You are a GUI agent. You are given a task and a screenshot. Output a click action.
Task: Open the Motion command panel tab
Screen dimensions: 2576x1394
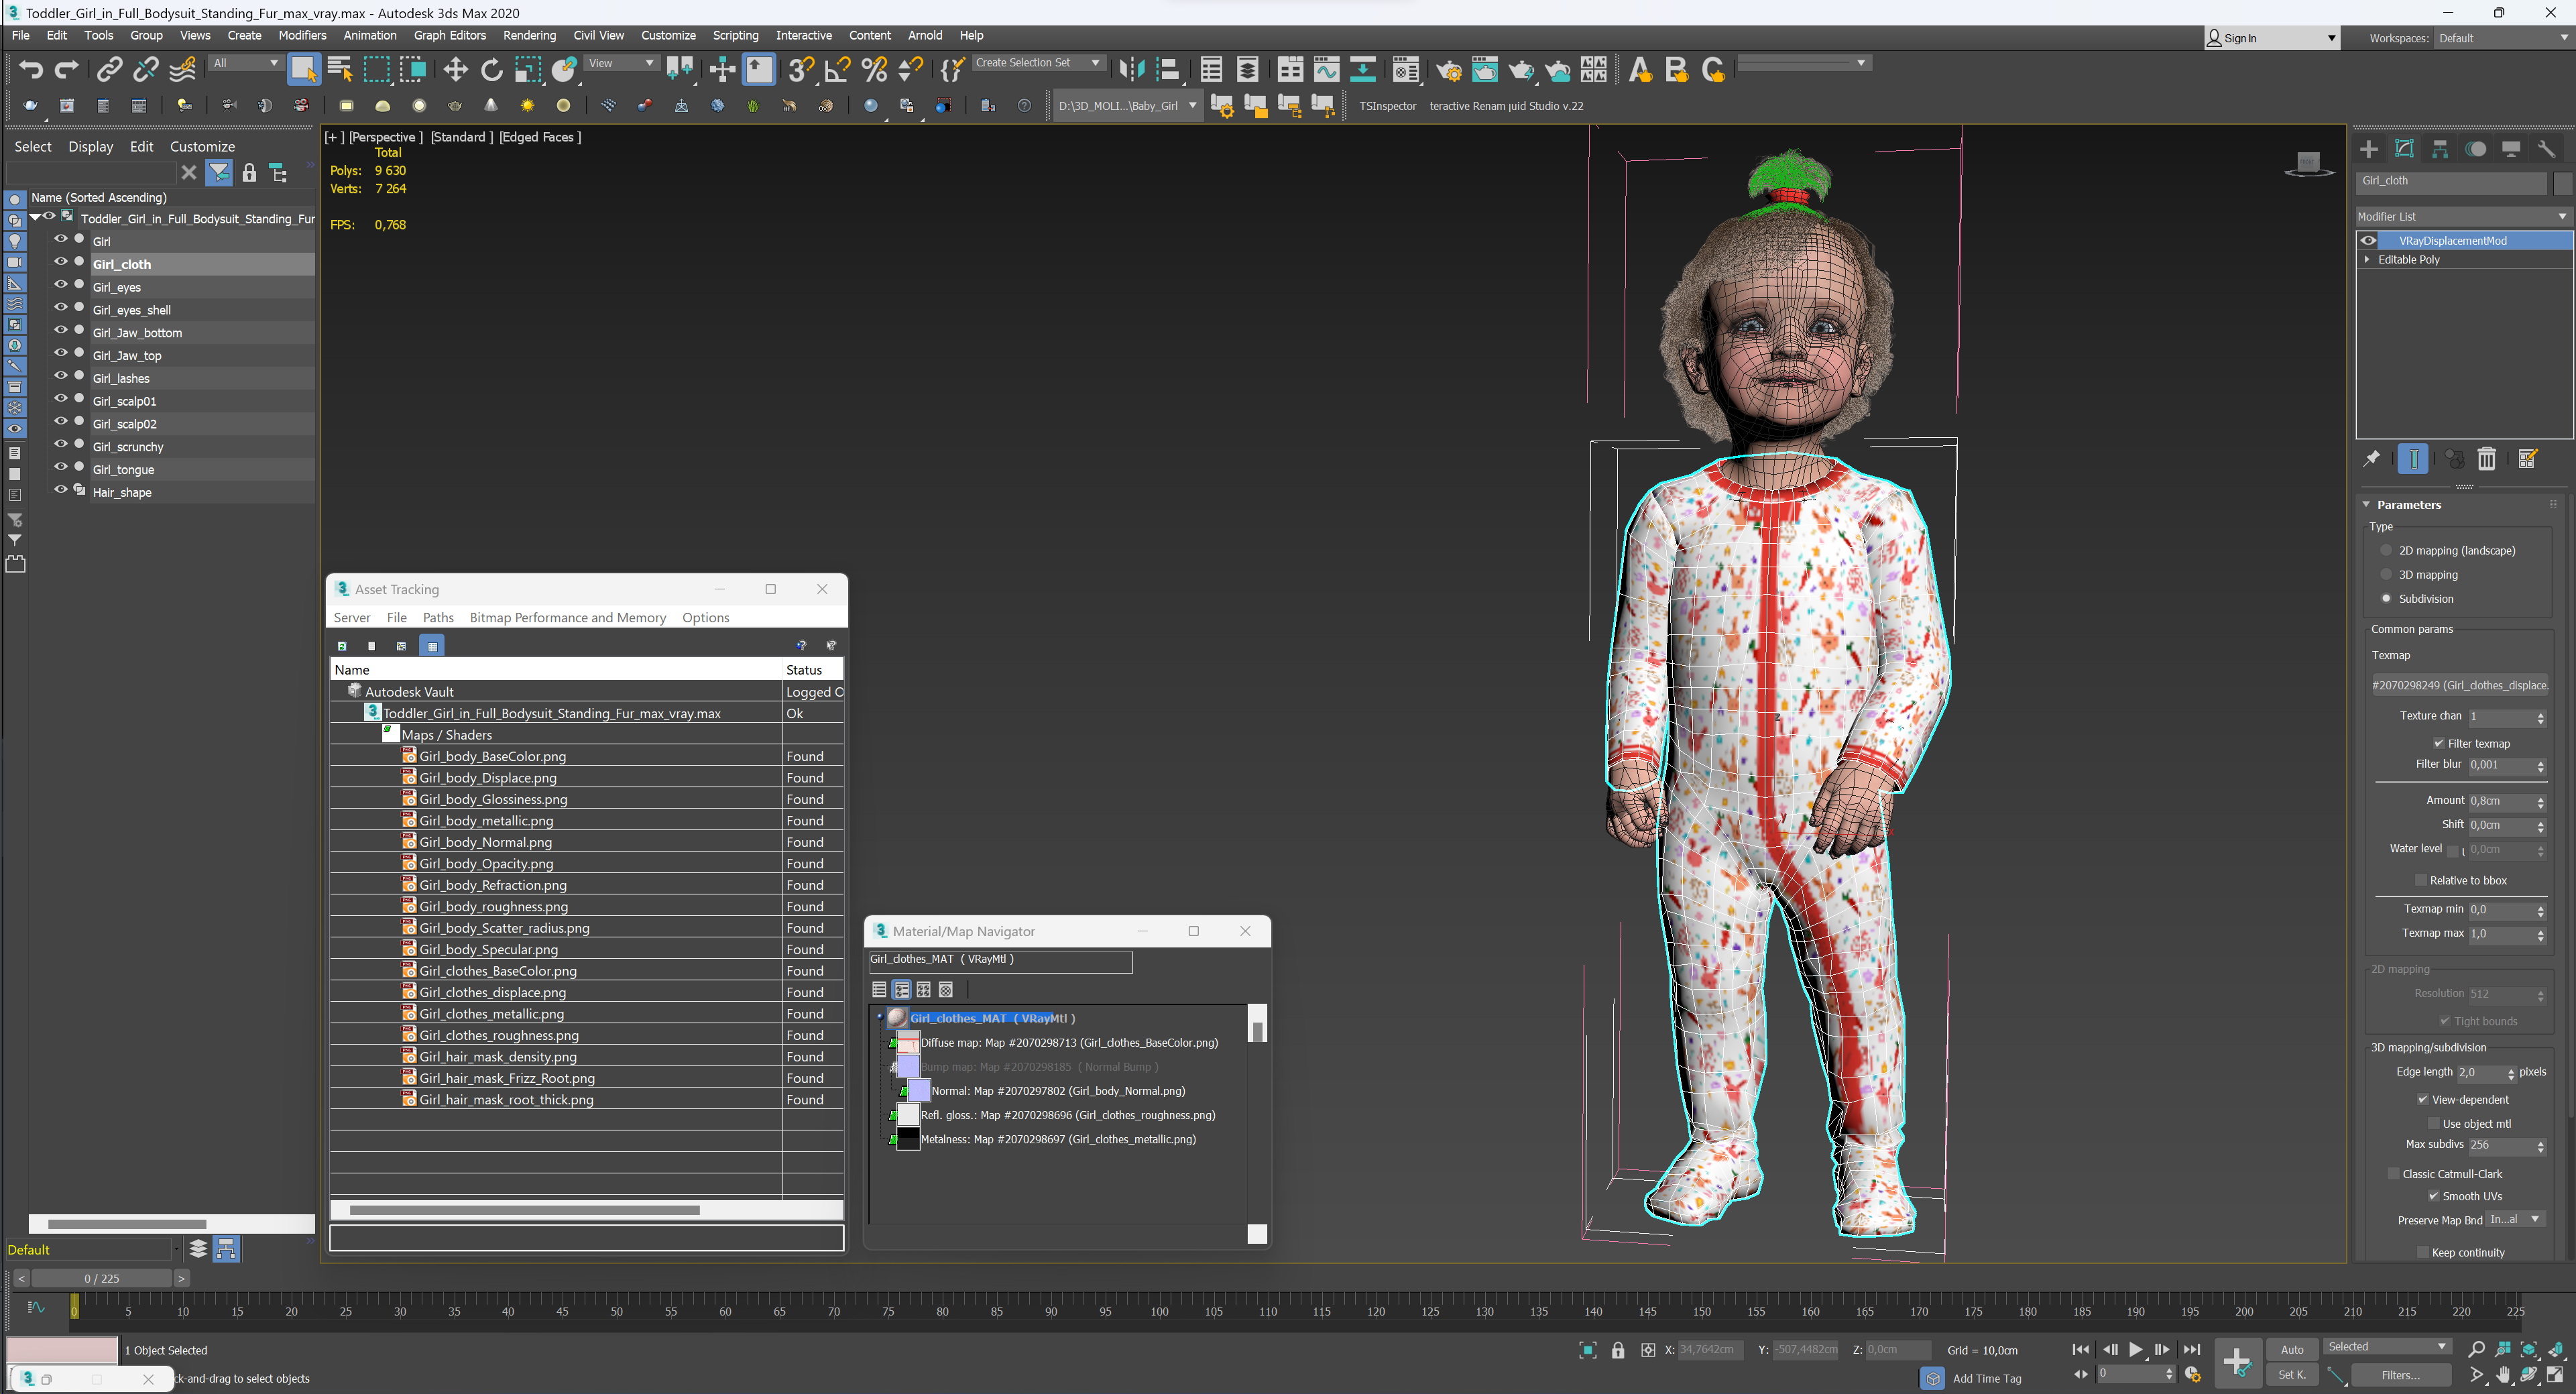tap(2475, 149)
